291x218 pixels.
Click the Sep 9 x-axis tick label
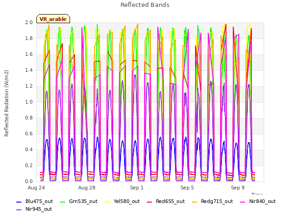point(238,188)
